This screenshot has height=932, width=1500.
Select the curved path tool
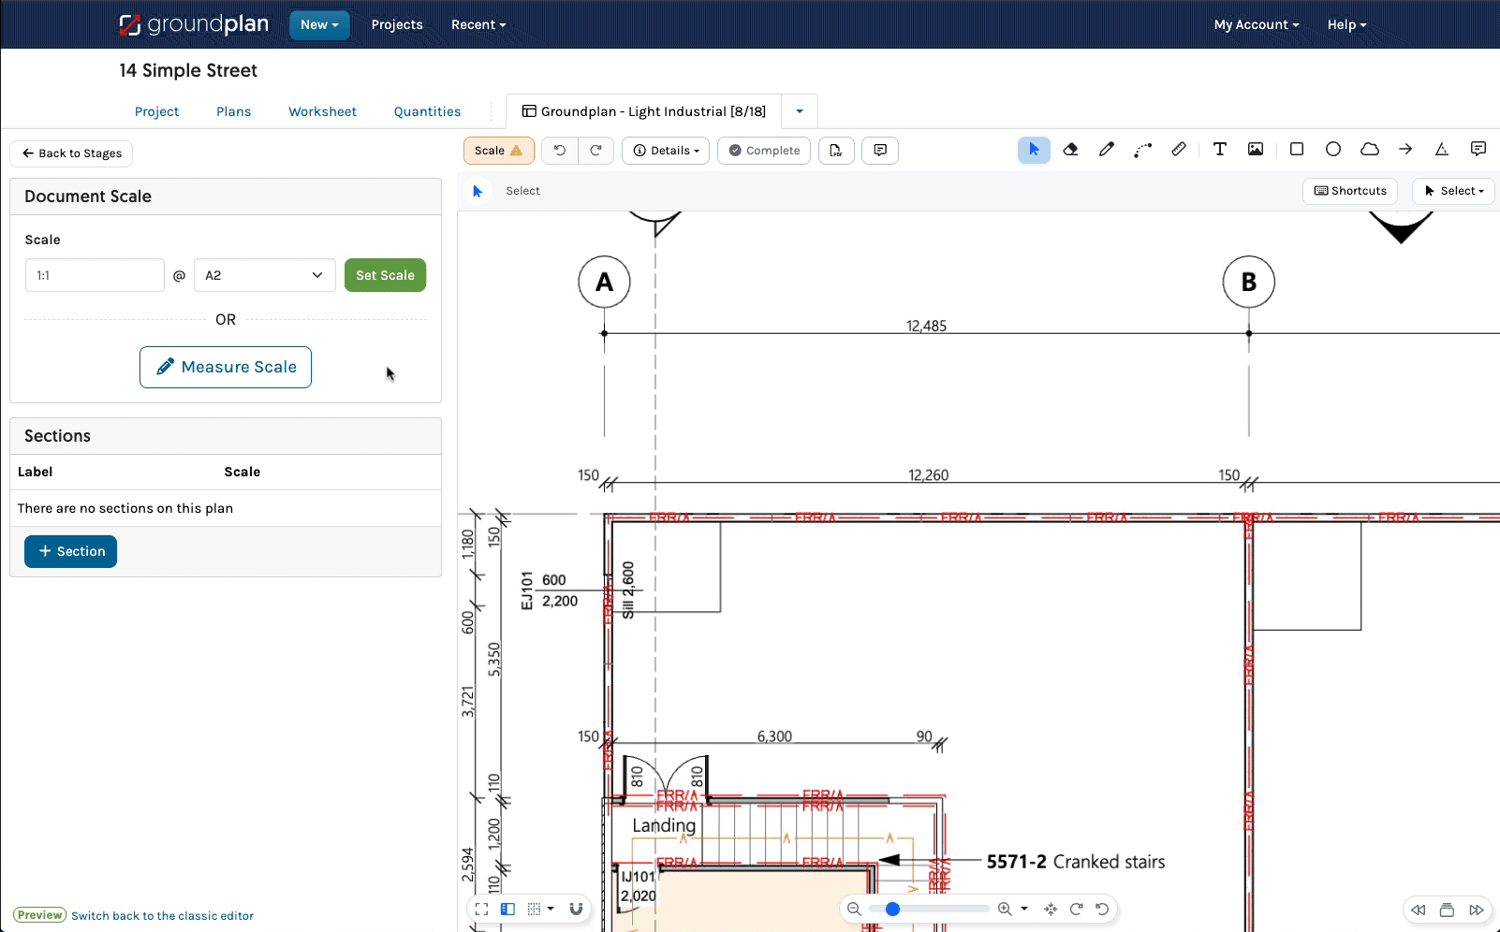pyautogui.click(x=1142, y=150)
